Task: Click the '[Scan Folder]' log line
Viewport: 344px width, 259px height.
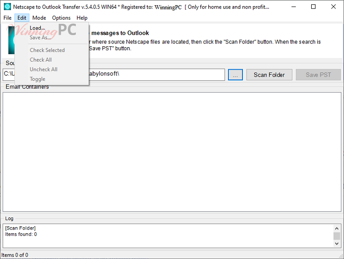Action: 20,228
